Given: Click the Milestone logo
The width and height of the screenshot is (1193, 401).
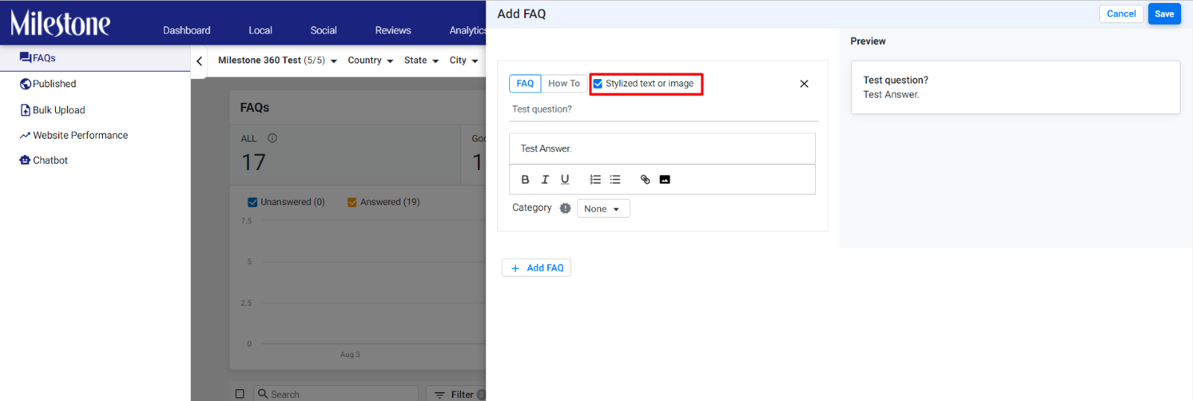Looking at the screenshot, I should pyautogui.click(x=60, y=23).
